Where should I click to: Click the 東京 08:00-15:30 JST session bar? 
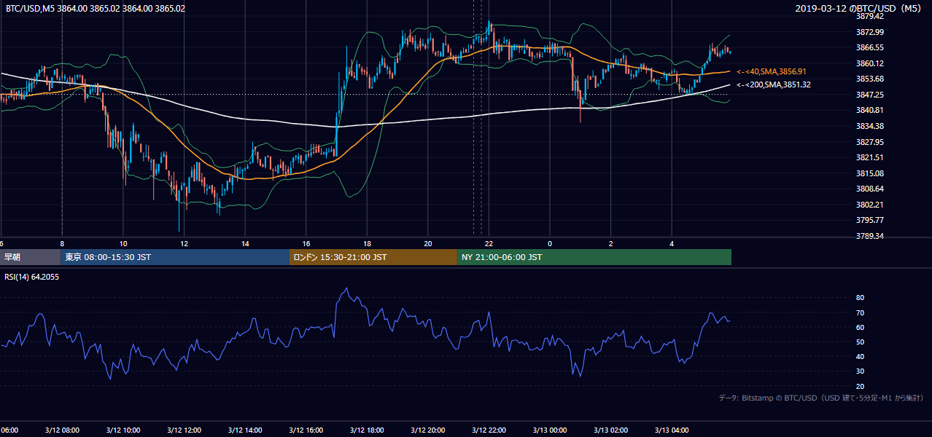coord(175,257)
